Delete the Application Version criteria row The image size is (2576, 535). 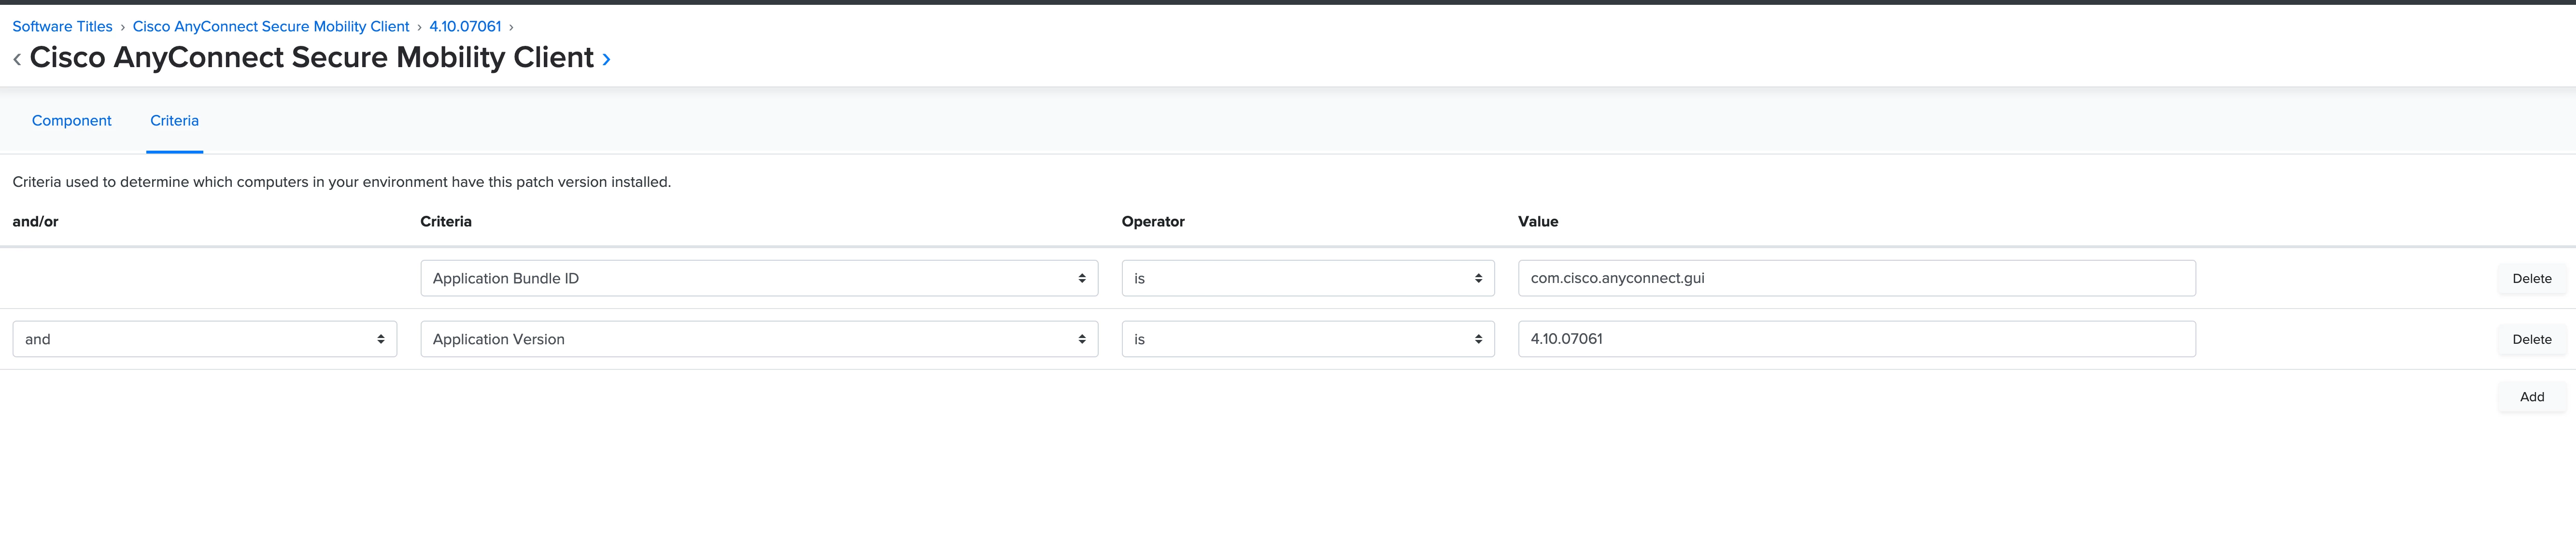click(2532, 340)
